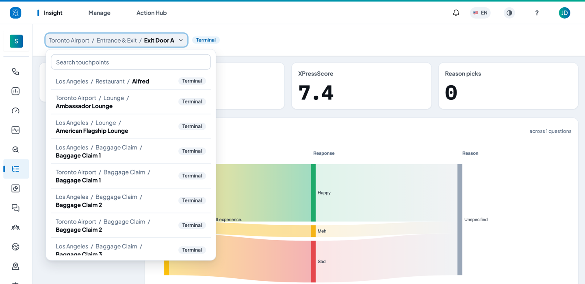Choose Toronto Airport Ambassador Lounge
Screen dimensions: 585x284
coord(131,102)
